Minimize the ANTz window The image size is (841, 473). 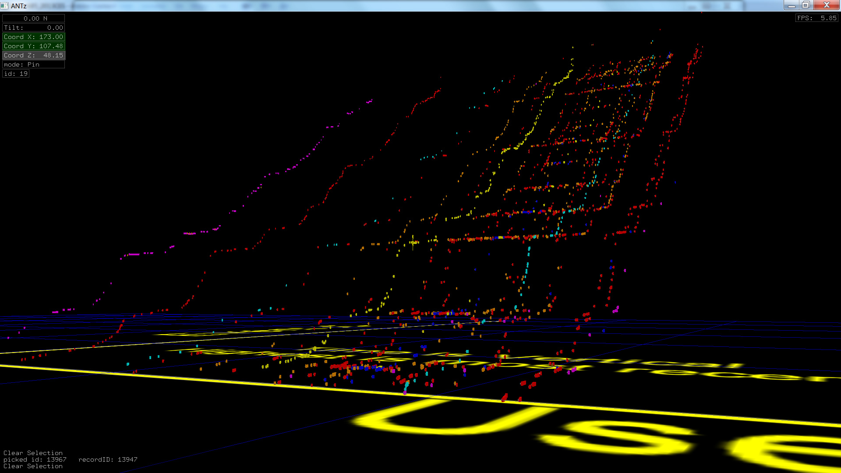click(x=791, y=5)
